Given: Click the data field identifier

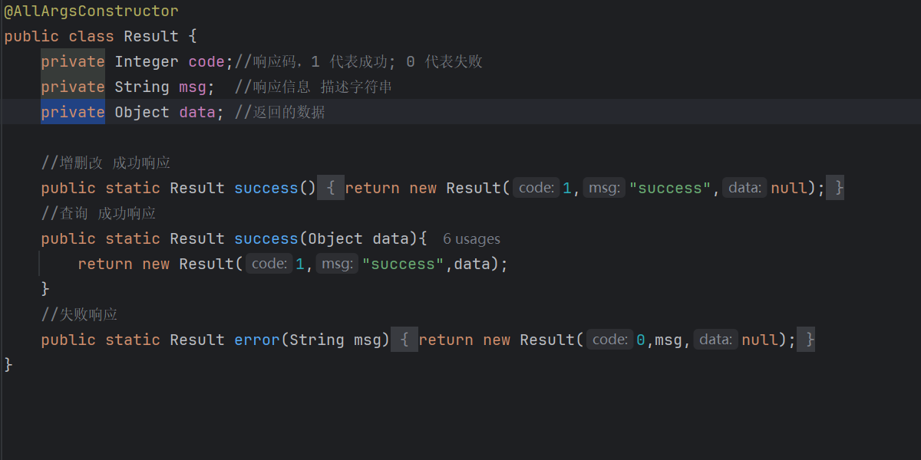Looking at the screenshot, I should coord(197,113).
